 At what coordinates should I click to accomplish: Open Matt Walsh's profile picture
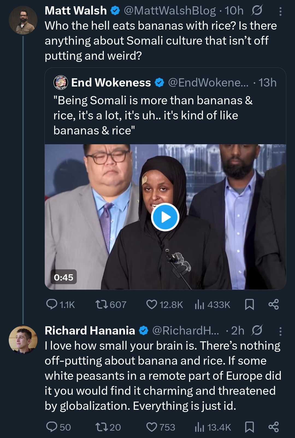coord(23,20)
